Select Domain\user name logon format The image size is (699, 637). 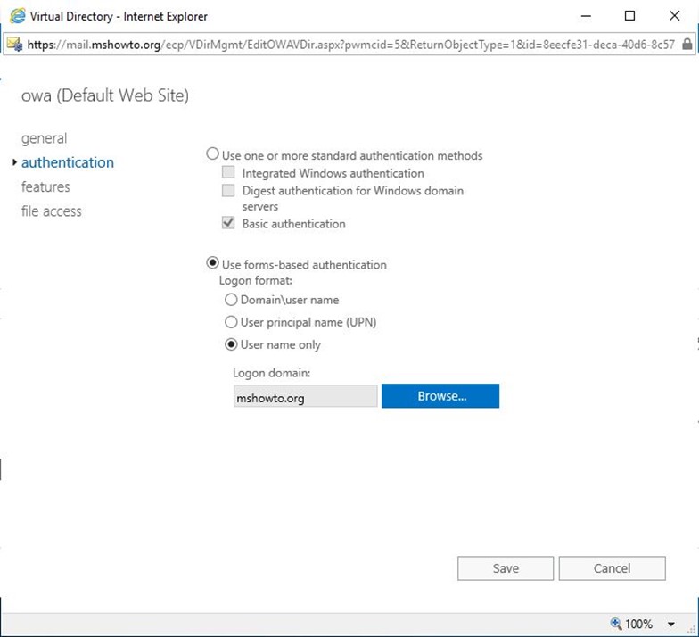coord(231,300)
